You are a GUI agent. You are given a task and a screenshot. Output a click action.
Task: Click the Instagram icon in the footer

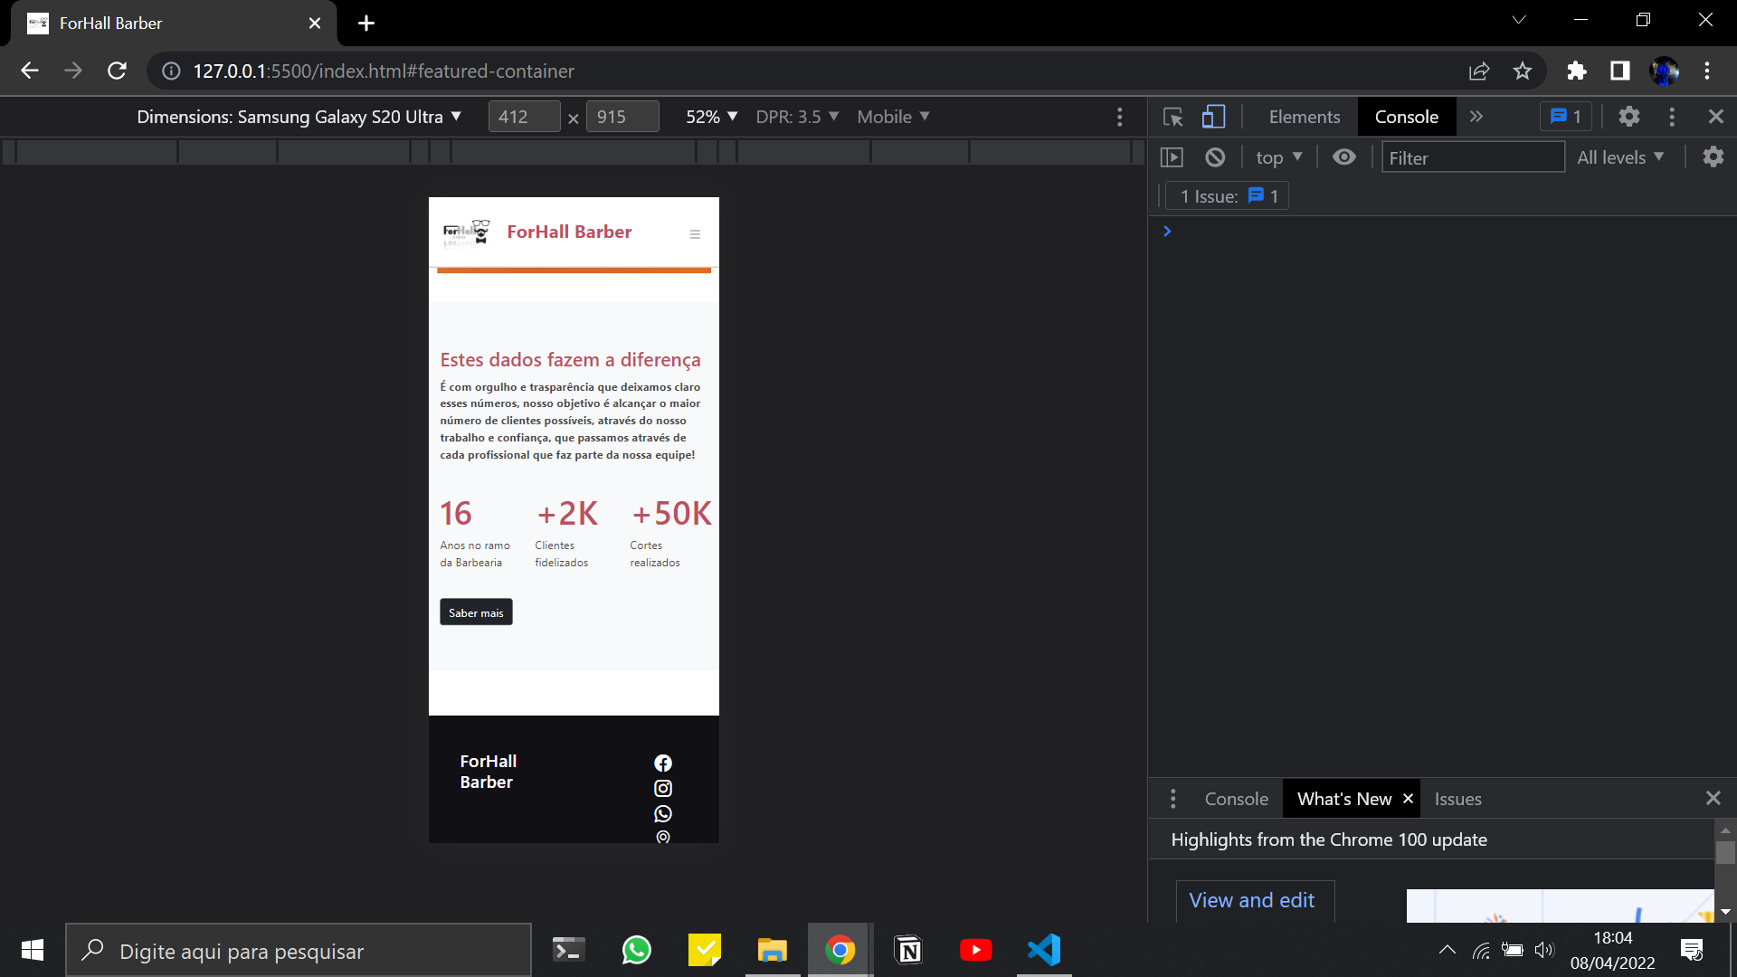click(x=663, y=788)
